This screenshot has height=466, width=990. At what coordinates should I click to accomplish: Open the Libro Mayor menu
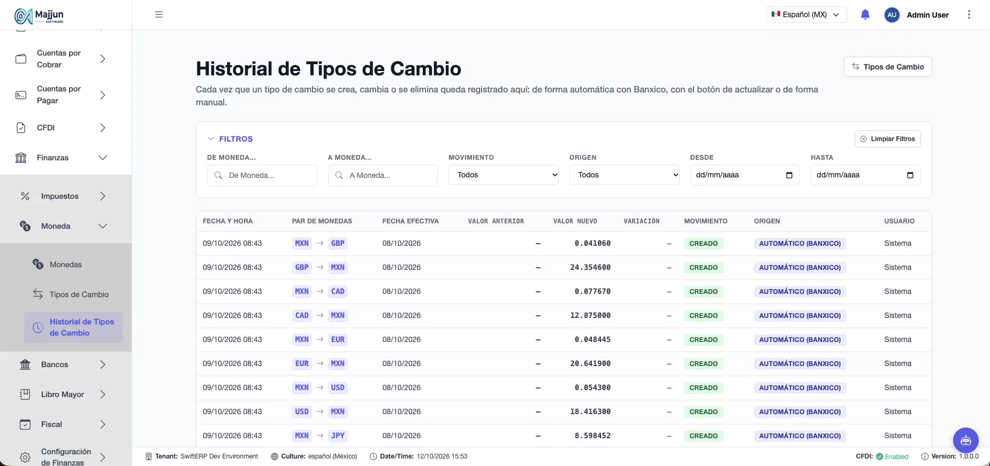pos(63,394)
